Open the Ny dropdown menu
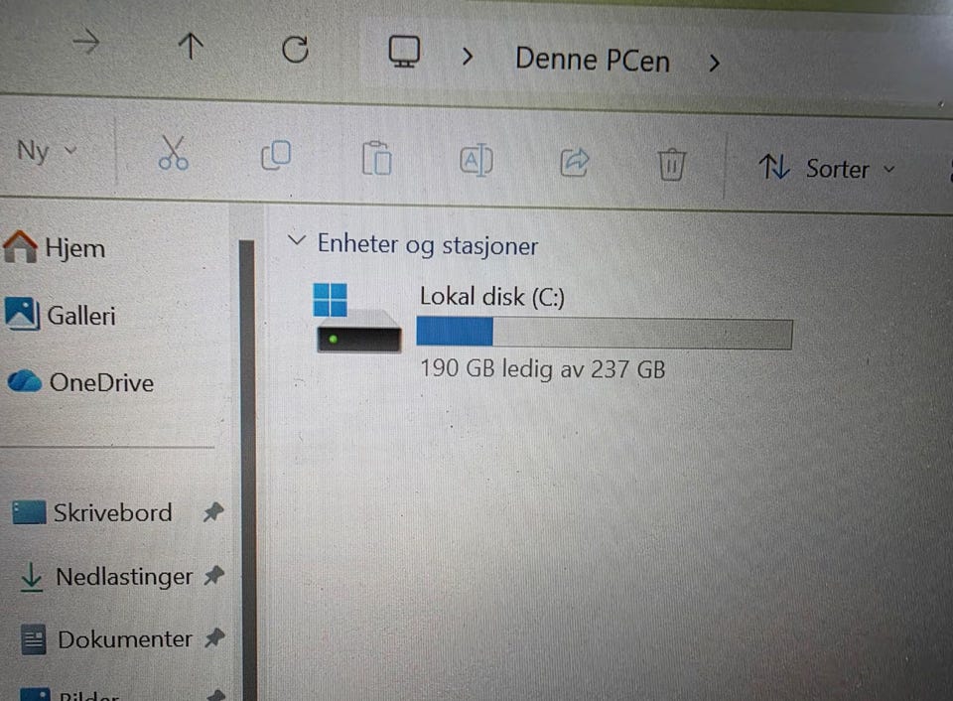 click(47, 150)
